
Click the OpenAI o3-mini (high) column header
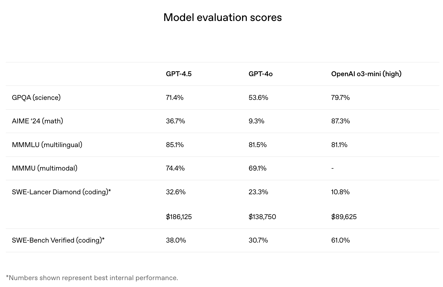pyautogui.click(x=366, y=74)
